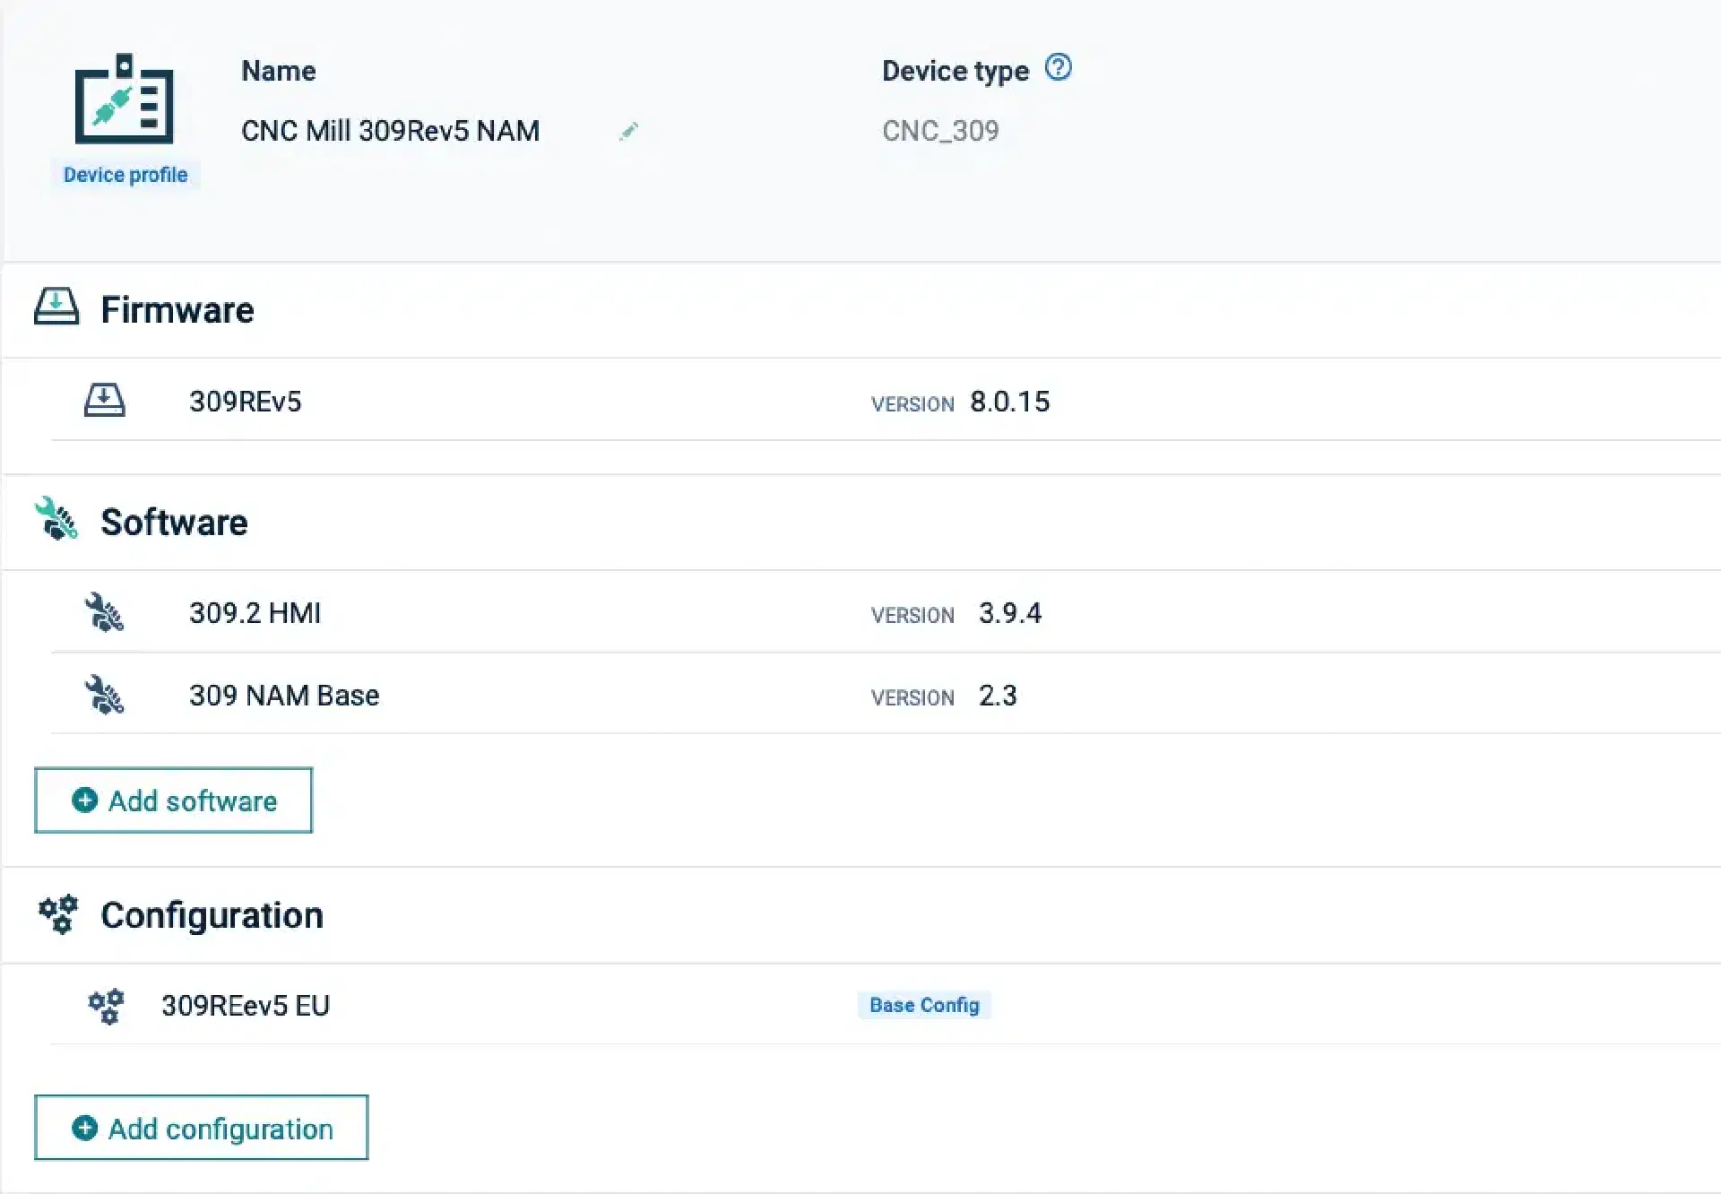Select the 309REv5 firmware row
1721x1194 pixels.
pyautogui.click(x=246, y=402)
